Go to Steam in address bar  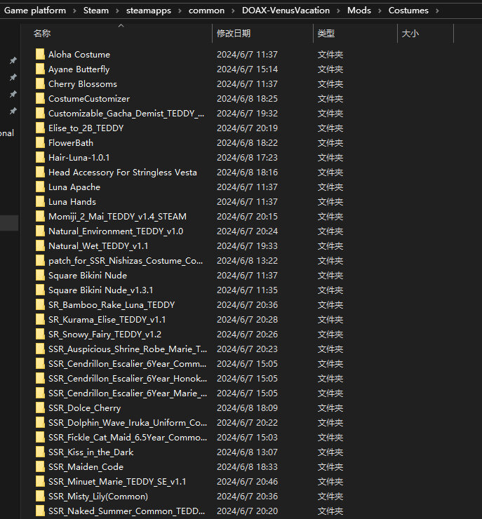[96, 11]
